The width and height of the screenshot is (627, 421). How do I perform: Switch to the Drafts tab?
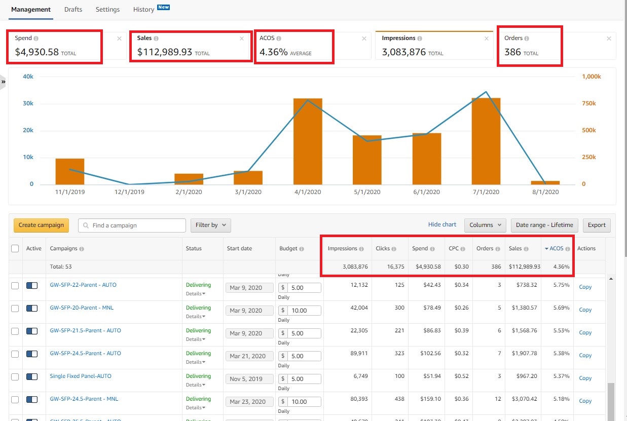coord(73,9)
